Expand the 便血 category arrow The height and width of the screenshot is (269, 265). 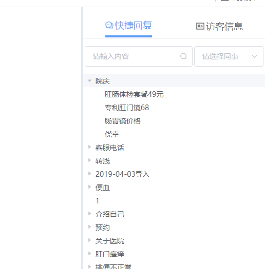pyautogui.click(x=89, y=187)
